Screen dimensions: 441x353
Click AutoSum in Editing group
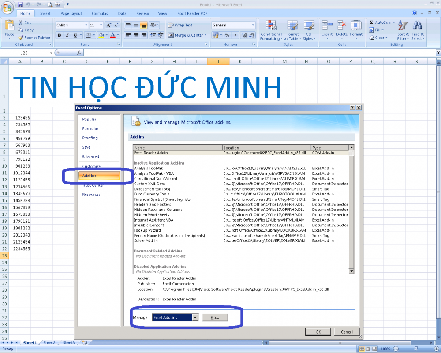382,22
